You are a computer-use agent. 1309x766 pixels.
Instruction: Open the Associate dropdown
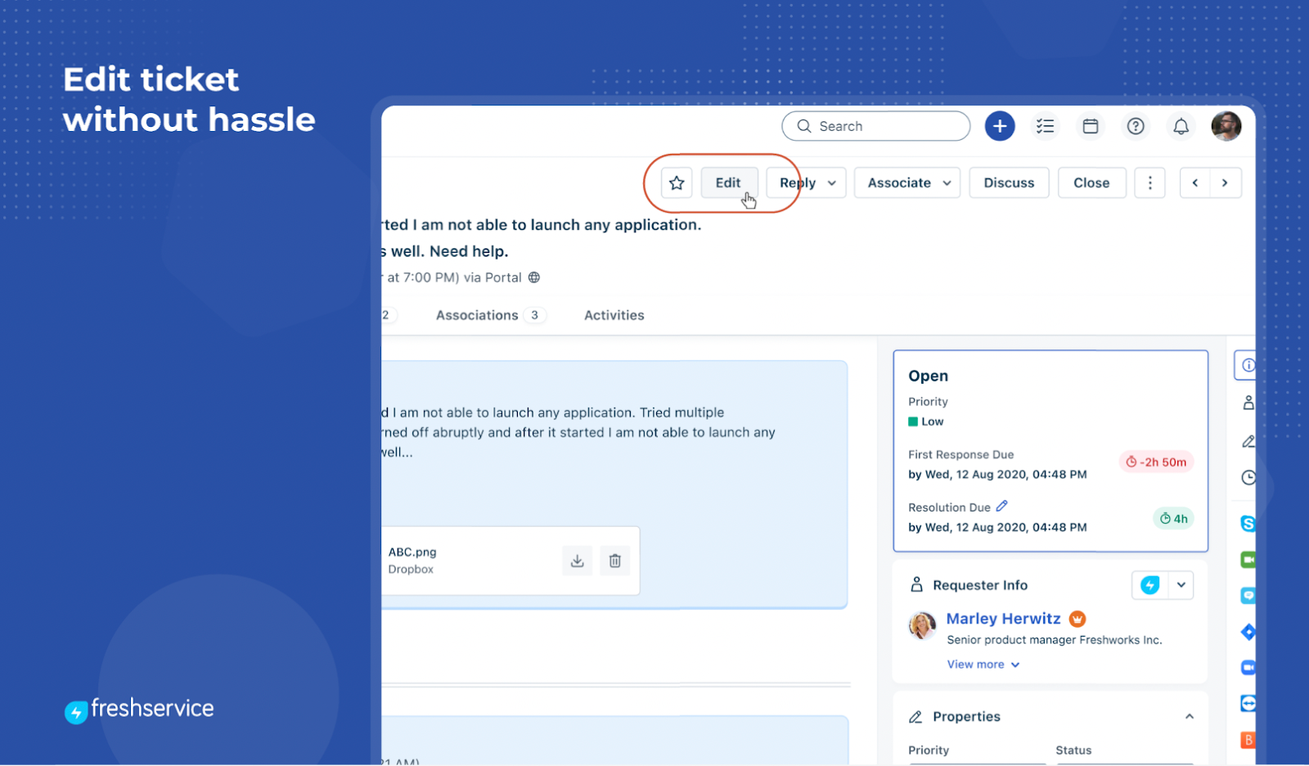(x=907, y=182)
